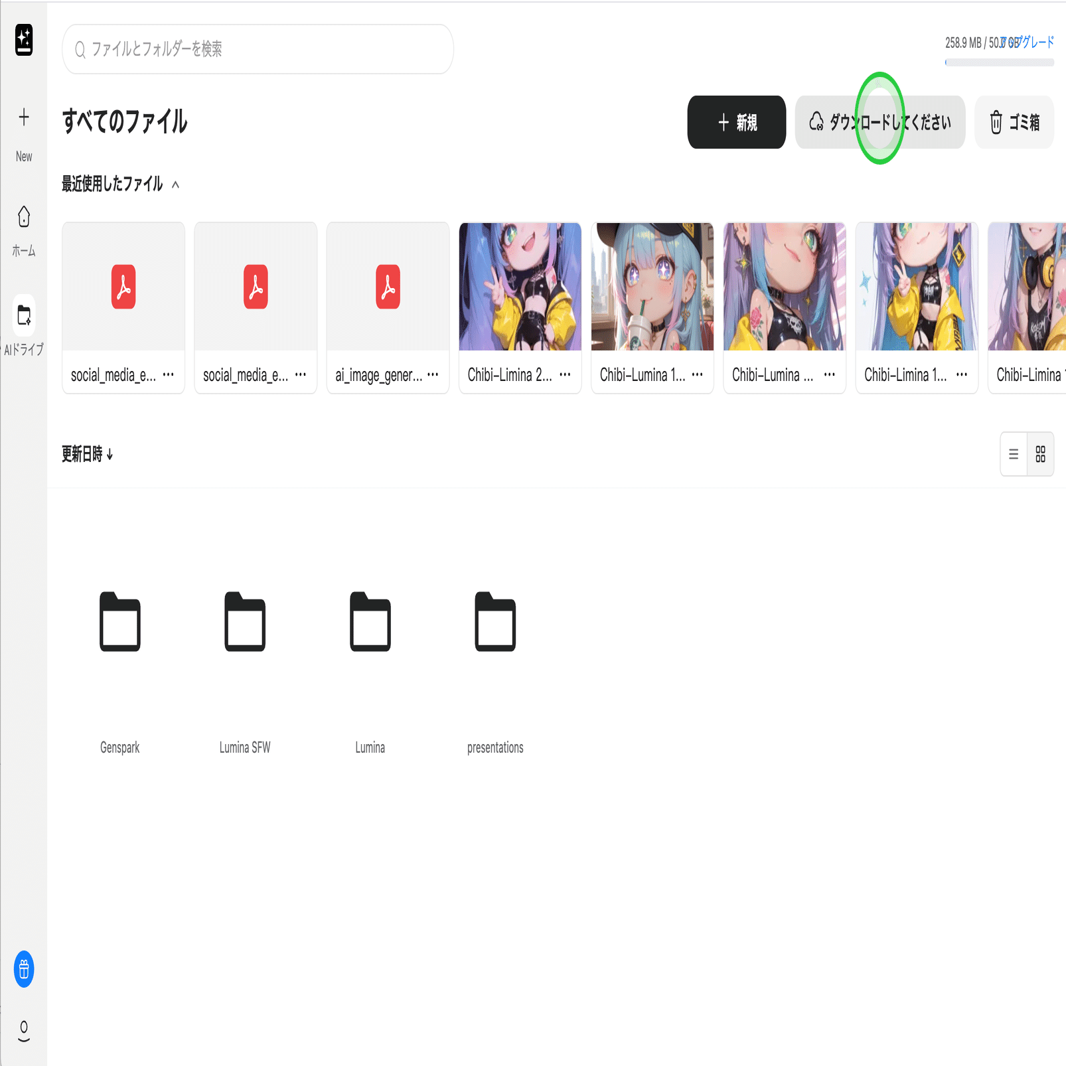Open more options for ai_image_gener...
The image size is (1066, 1066).
pos(433,375)
